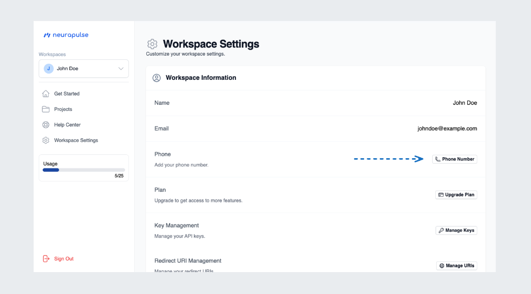Open Manage Keys
This screenshot has width=531, height=294.
456,230
